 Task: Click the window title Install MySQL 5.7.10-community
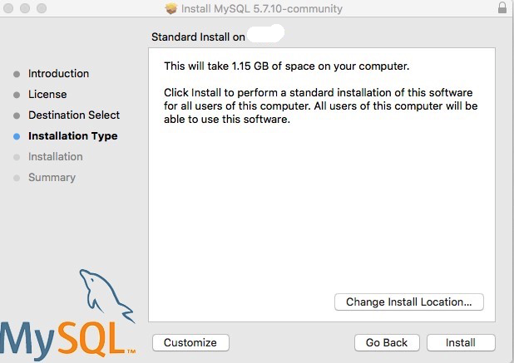click(262, 8)
